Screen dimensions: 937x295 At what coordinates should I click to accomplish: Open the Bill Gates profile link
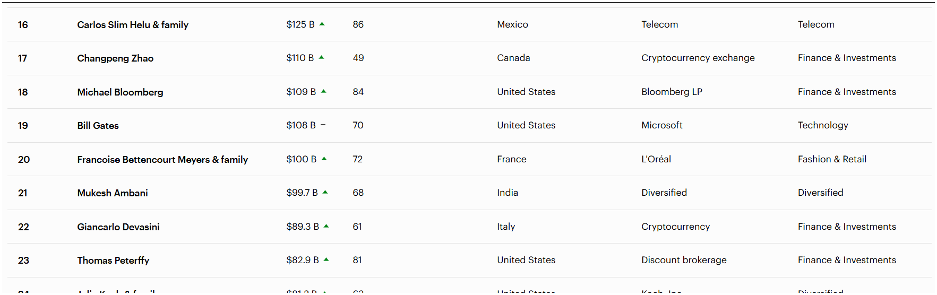click(x=98, y=125)
